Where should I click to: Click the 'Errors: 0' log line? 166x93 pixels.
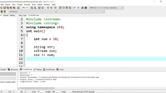24,73
